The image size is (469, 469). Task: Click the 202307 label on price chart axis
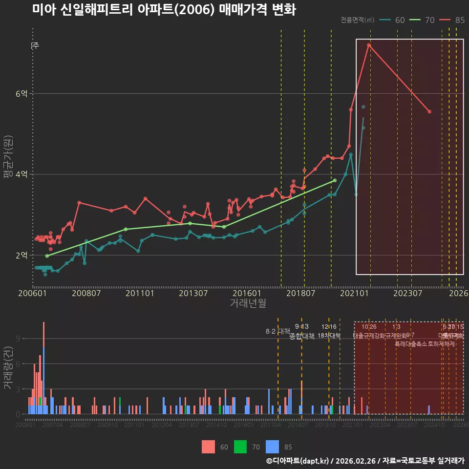coord(407,293)
